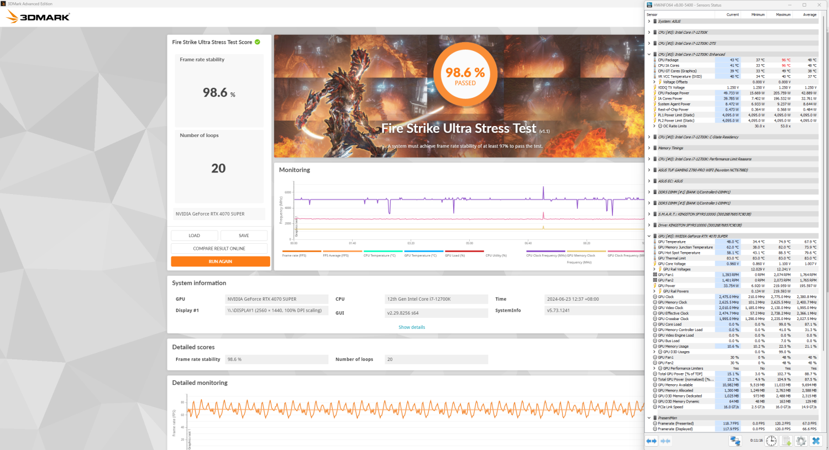Click the SAVE button in 3DMark

[244, 236]
